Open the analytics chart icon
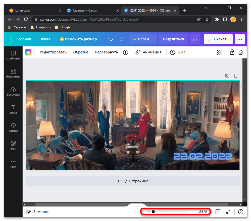The height and width of the screenshot is (221, 251). [x=195, y=39]
